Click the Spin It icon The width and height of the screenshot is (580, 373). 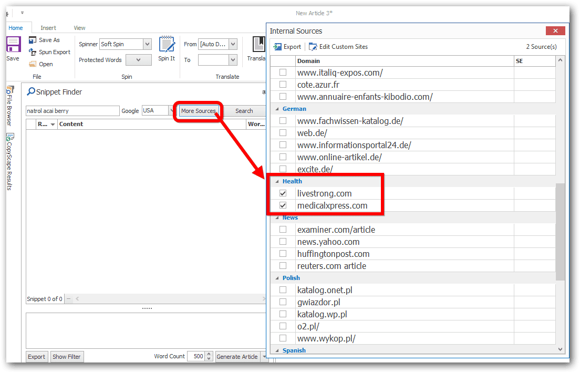(x=167, y=44)
